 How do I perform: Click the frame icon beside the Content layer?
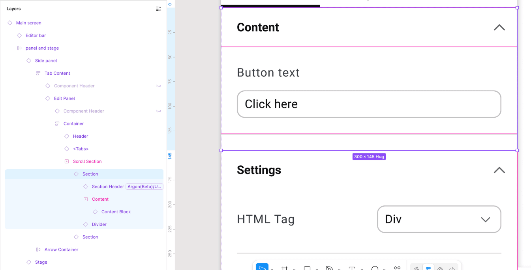click(x=86, y=199)
